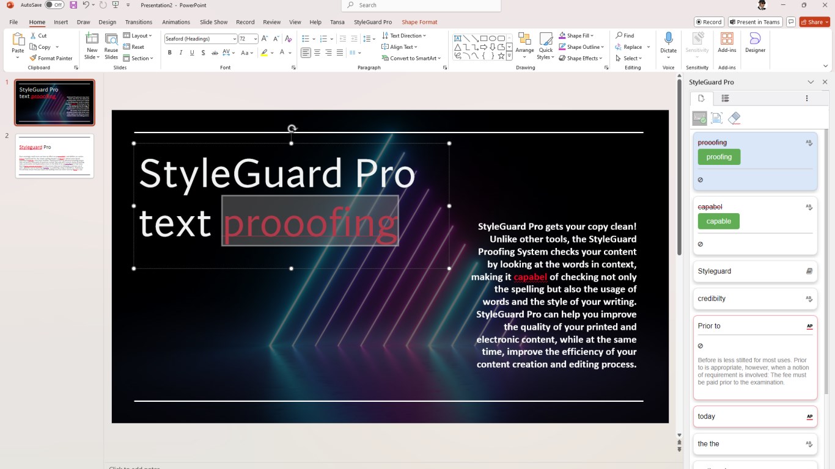Reset the slide layout
Viewport: 835px width, 469px height.
[134, 47]
